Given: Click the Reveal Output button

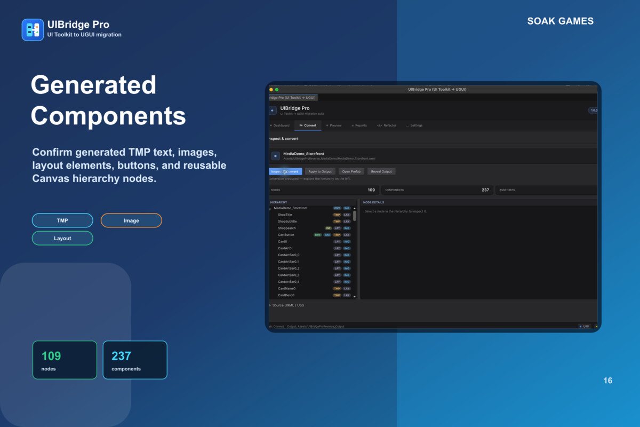Looking at the screenshot, I should pyautogui.click(x=381, y=171).
